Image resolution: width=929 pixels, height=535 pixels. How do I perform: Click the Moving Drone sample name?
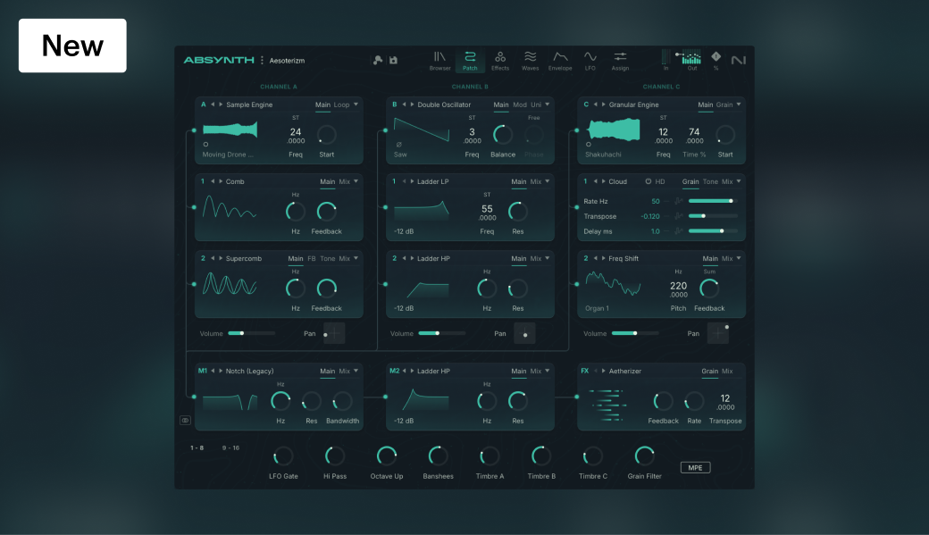(x=228, y=155)
